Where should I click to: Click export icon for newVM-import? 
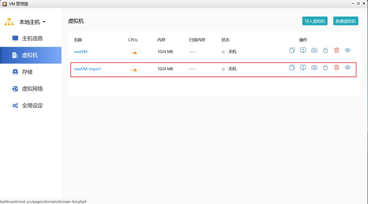pos(303,68)
